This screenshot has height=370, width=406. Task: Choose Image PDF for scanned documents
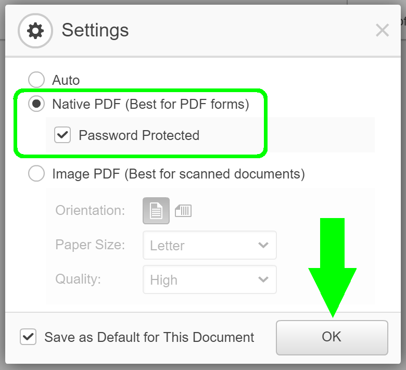[x=36, y=173]
